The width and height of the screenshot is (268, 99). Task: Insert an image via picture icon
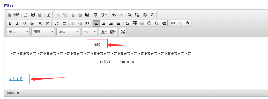(128, 23)
